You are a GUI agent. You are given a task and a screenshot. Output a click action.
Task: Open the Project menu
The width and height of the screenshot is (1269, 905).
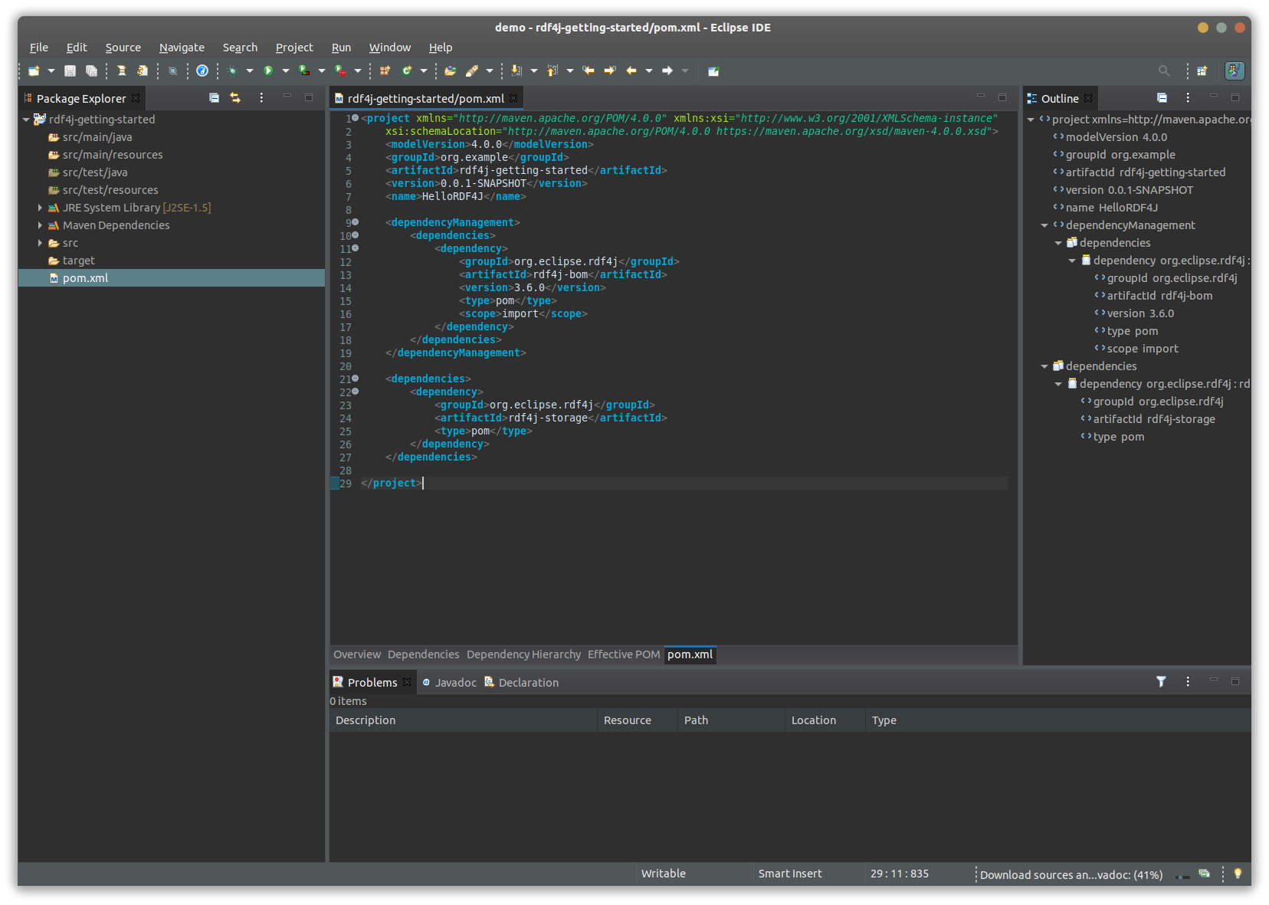tap(294, 48)
